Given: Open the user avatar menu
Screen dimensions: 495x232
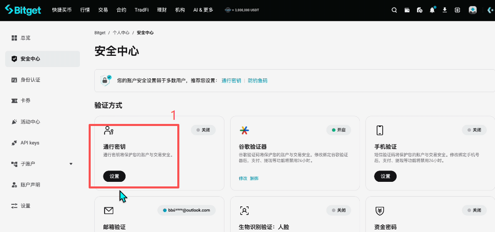Looking at the screenshot, I should click(472, 10).
